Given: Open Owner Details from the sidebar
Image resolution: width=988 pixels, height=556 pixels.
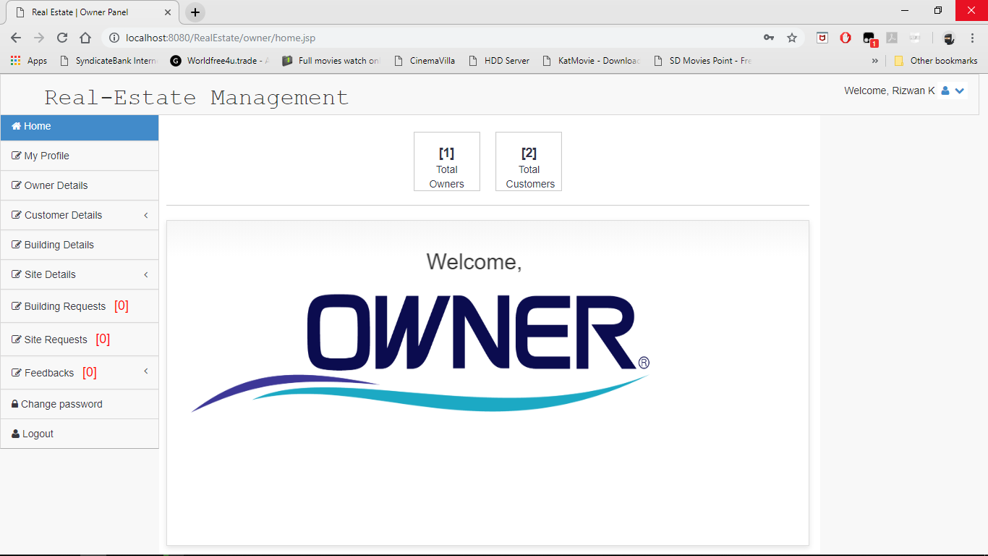Looking at the screenshot, I should click(x=80, y=185).
